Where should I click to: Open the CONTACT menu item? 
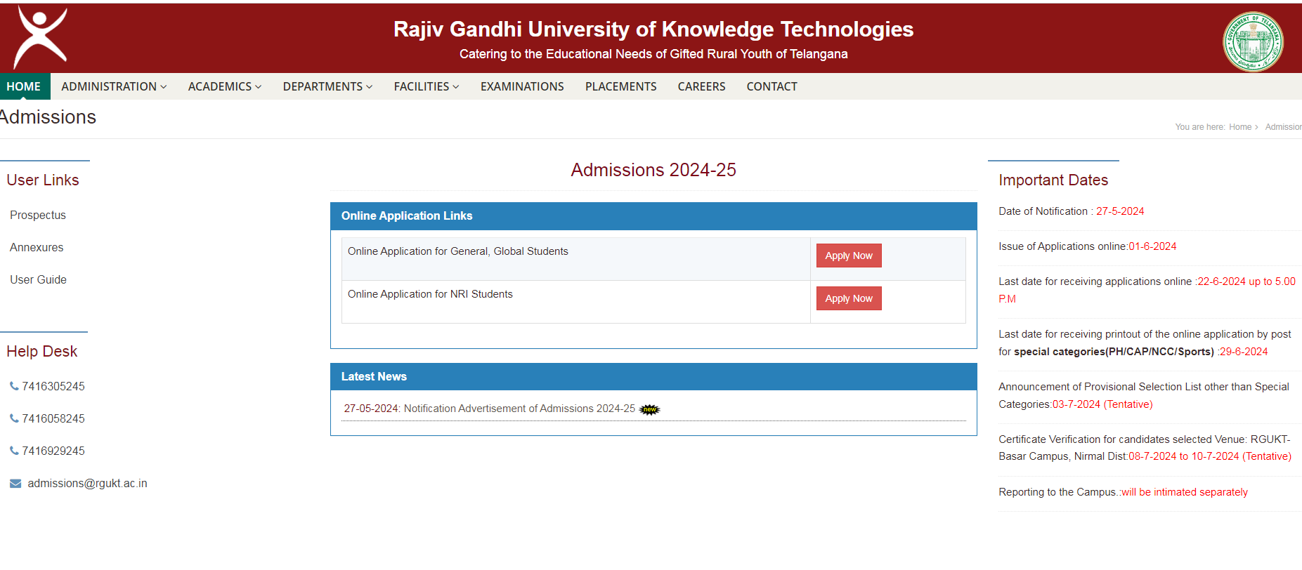772,86
